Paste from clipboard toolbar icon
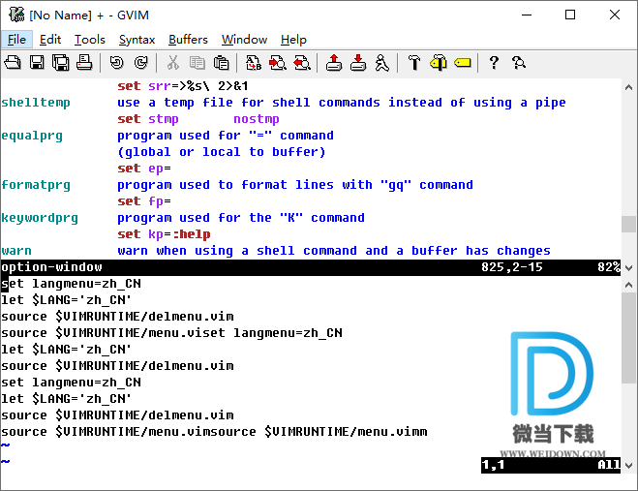Image resolution: width=638 pixels, height=491 pixels. pyautogui.click(x=222, y=63)
